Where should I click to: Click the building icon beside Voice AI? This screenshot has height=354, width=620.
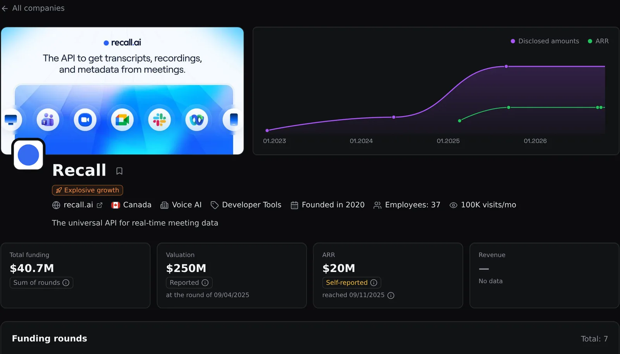pos(164,205)
